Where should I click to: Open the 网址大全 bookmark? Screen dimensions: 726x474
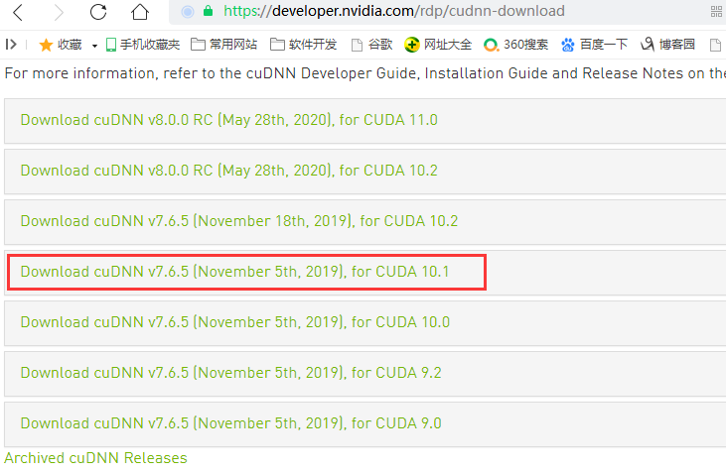tap(438, 45)
